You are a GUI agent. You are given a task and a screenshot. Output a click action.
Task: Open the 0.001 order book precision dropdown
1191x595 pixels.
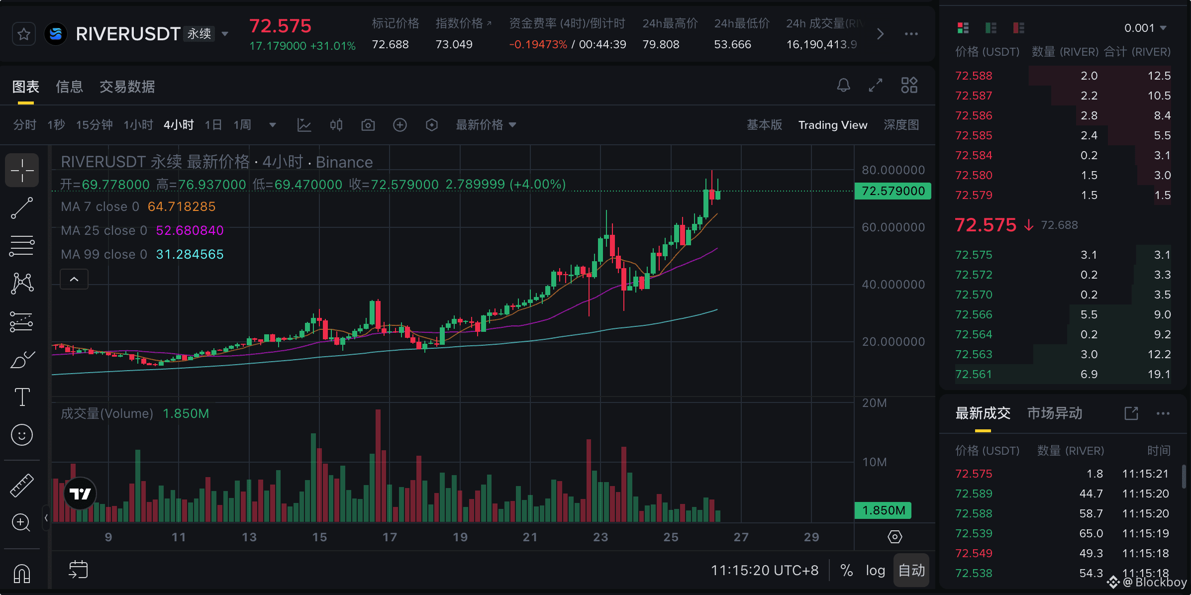[1145, 28]
